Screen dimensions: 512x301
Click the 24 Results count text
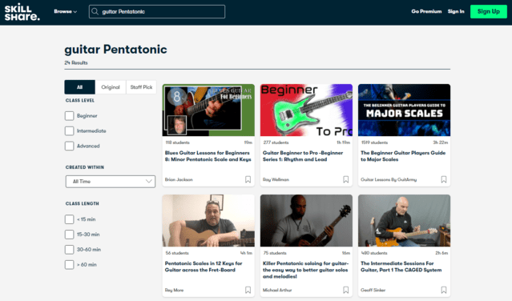point(76,62)
